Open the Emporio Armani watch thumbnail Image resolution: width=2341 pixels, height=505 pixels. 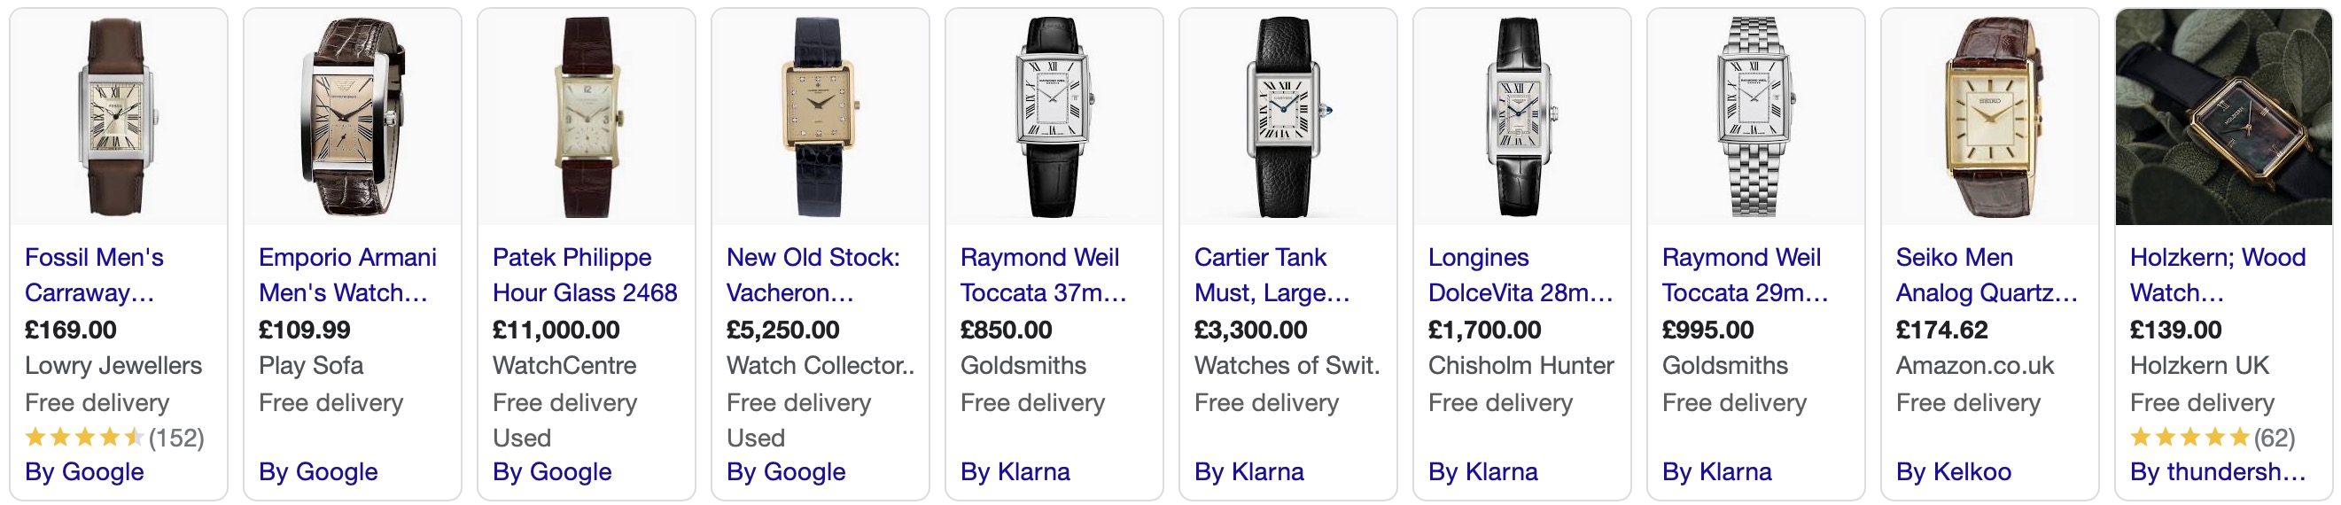tap(352, 117)
